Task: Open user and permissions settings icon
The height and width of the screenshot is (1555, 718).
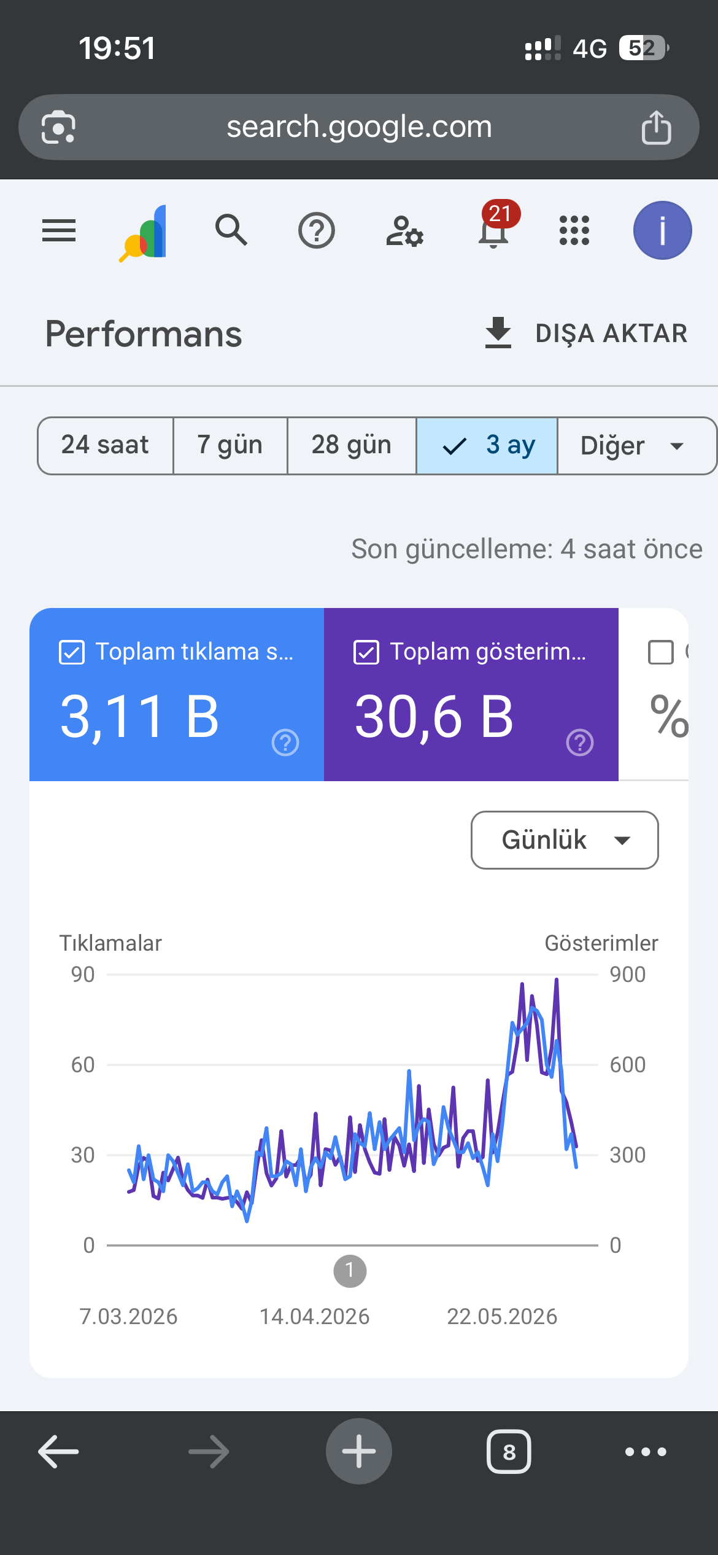Action: [404, 231]
